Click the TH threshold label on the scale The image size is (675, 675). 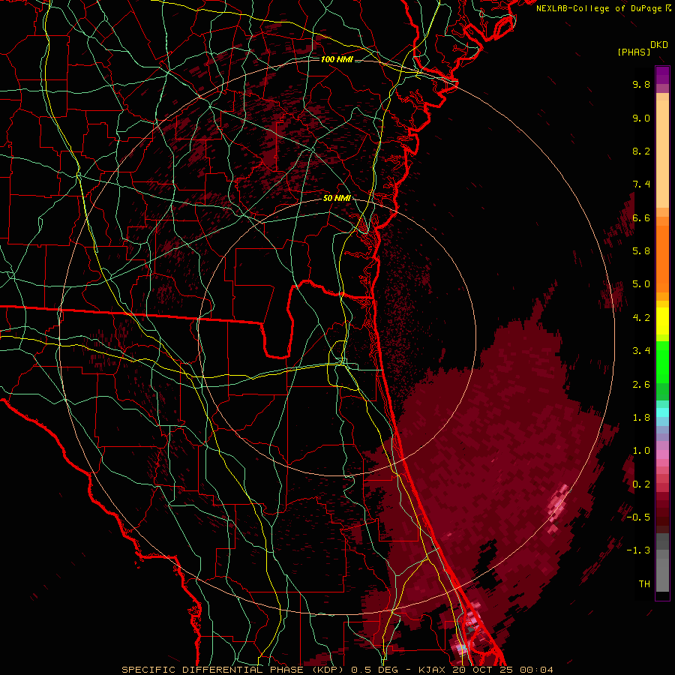pyautogui.click(x=644, y=584)
